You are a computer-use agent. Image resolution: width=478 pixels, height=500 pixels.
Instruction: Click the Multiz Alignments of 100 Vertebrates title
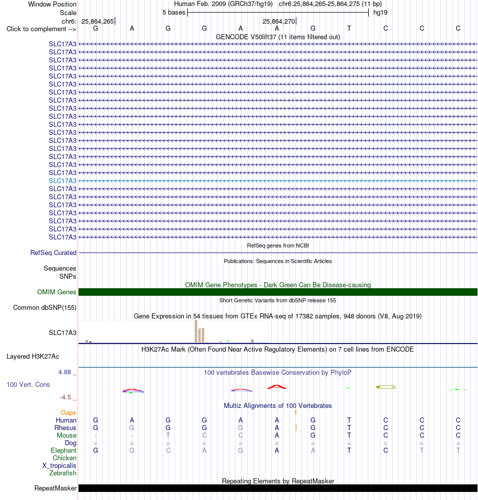(278, 405)
